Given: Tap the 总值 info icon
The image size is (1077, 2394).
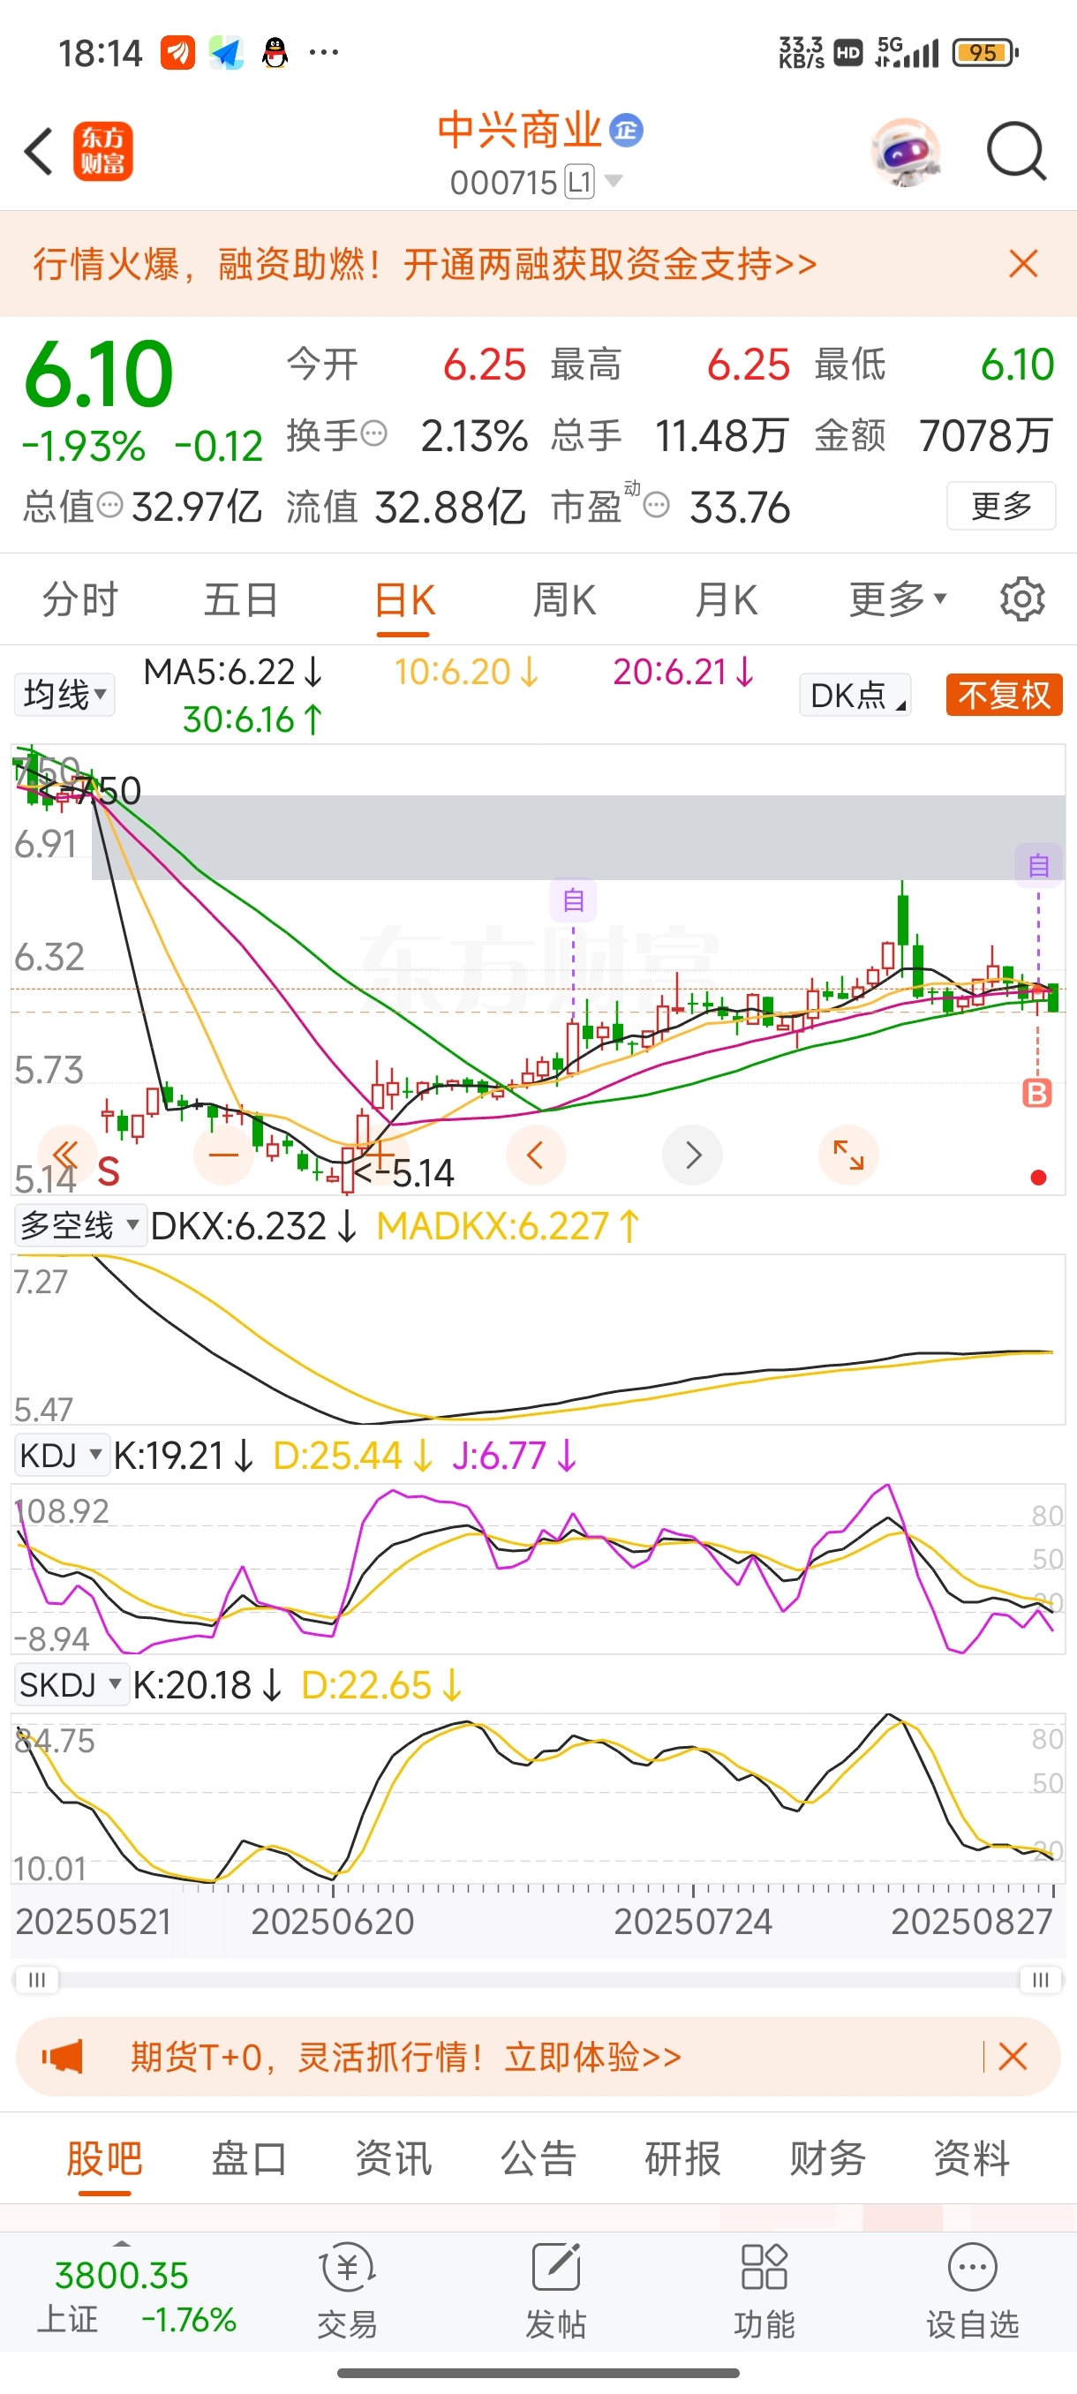Looking at the screenshot, I should pos(109,506).
